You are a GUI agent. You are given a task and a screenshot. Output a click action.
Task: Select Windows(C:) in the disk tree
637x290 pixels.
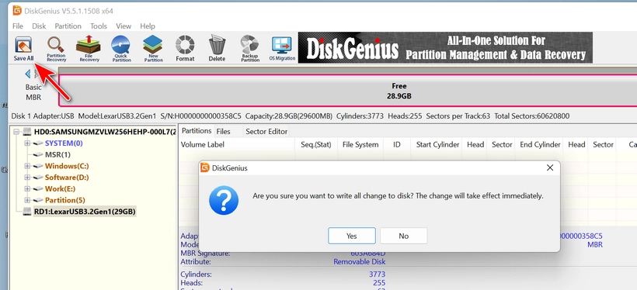click(x=67, y=166)
